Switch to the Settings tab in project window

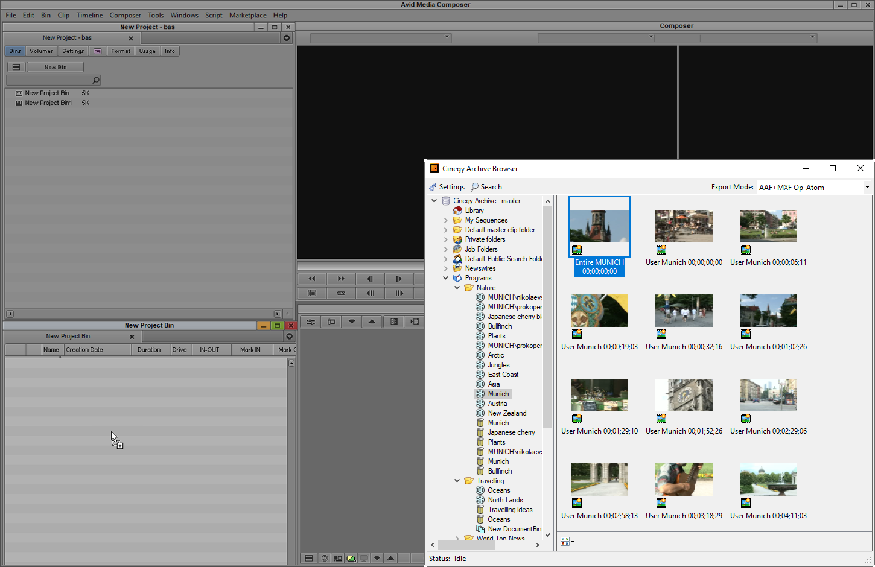73,51
